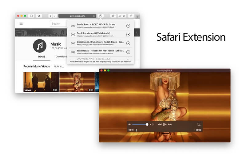Select Gucci Mane, Bruno Mars, Kodak Black row
This screenshot has height=154, width=246.
(101, 43)
